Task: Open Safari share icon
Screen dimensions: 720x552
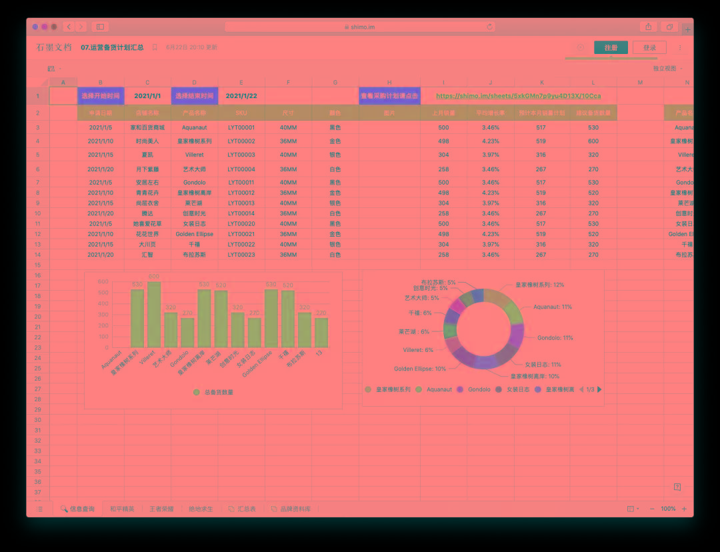Action: pos(649,27)
